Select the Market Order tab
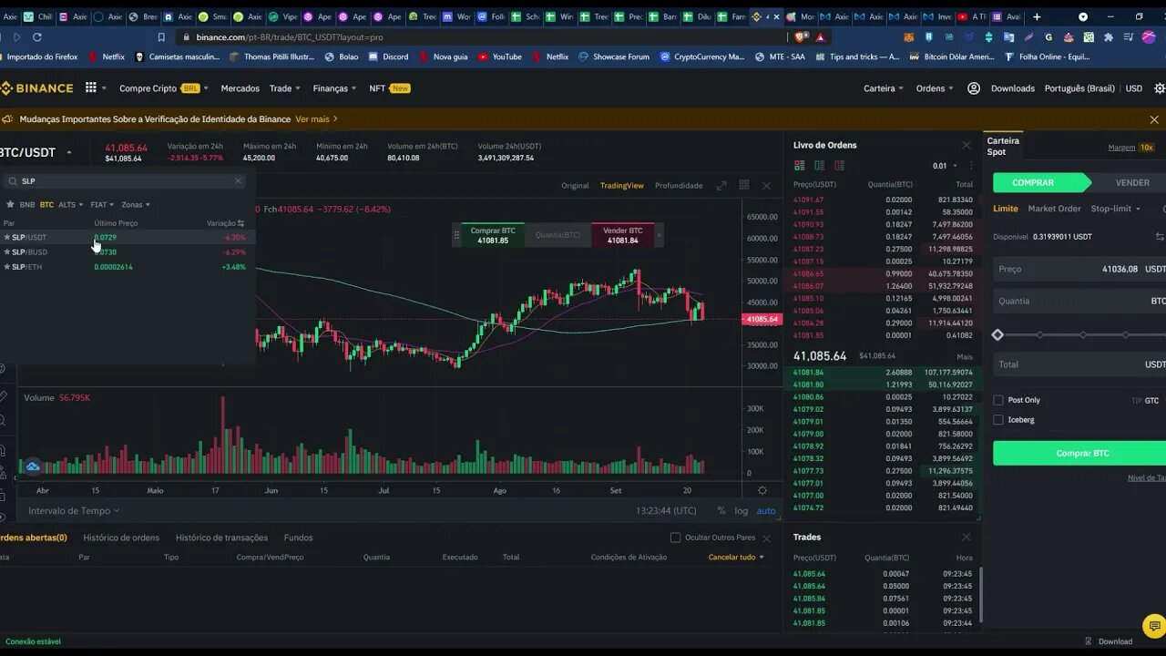 pyautogui.click(x=1054, y=209)
